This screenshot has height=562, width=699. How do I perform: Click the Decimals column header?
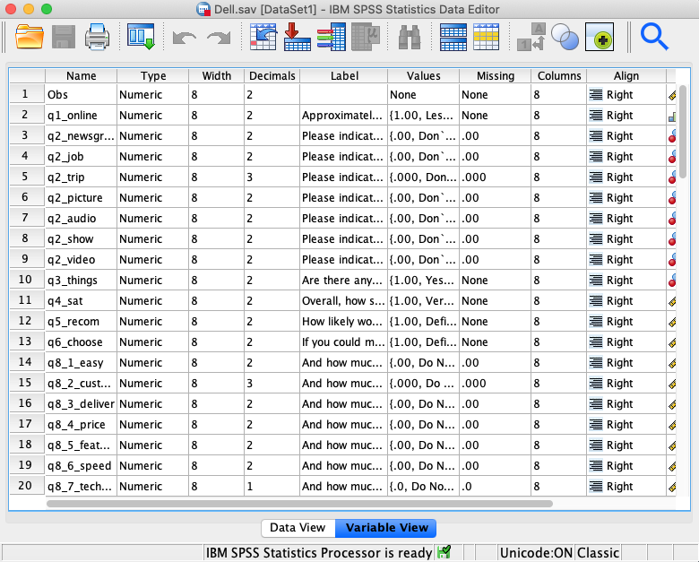click(x=272, y=76)
